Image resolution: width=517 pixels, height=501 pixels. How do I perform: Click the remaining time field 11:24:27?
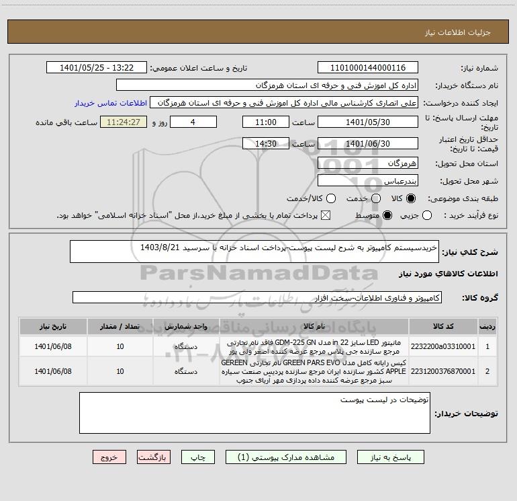[x=124, y=122]
